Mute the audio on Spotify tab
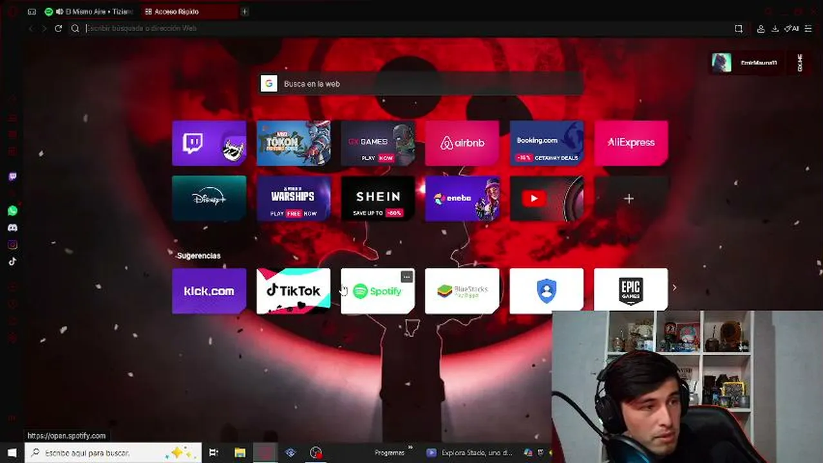Image resolution: width=823 pixels, height=463 pixels. 60,12
